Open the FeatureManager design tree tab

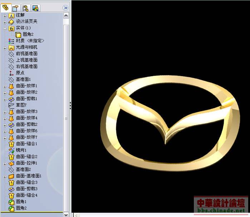point(5,8)
